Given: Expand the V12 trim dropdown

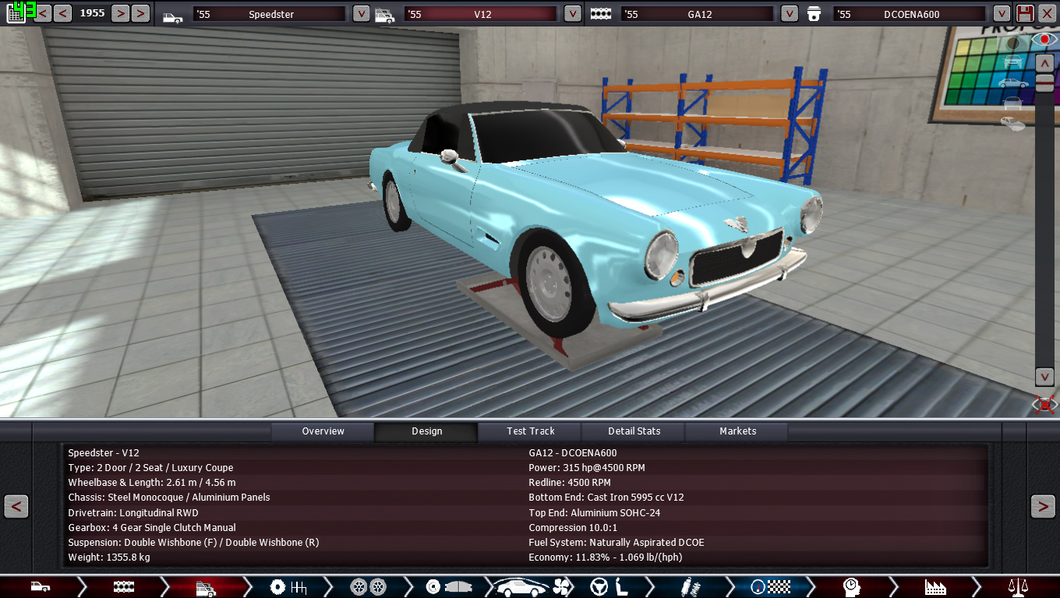Looking at the screenshot, I should [572, 13].
